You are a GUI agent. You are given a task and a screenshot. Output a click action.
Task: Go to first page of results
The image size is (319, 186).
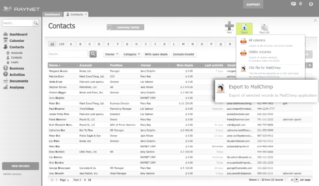[52, 180]
